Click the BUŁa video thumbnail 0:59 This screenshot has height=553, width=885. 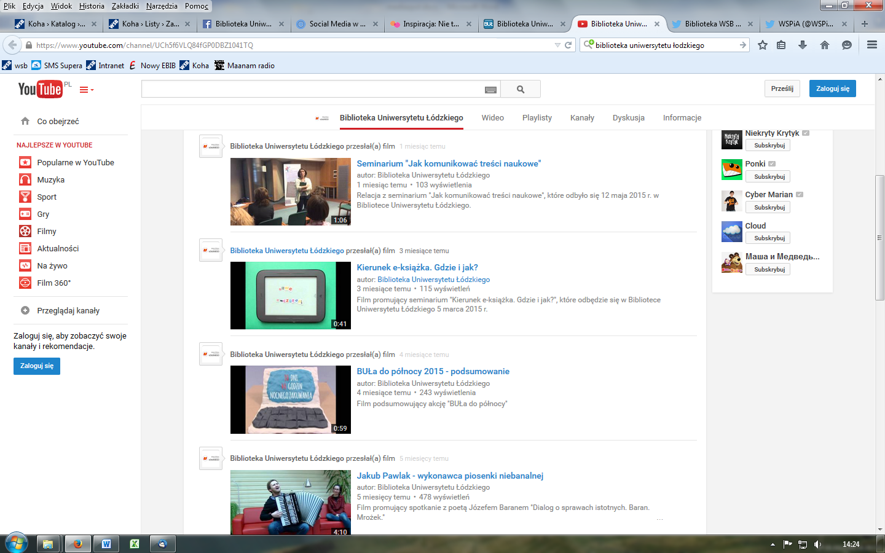click(291, 399)
